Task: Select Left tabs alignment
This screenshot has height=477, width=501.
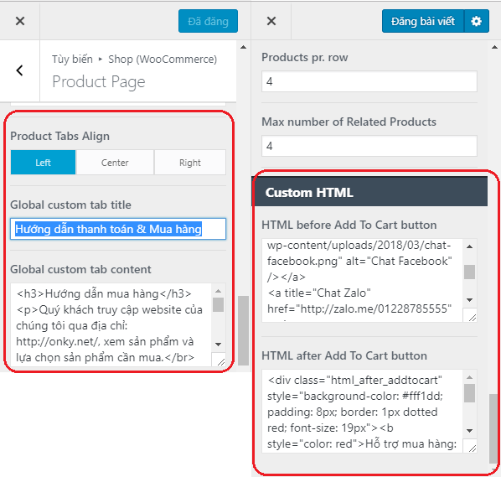Action: 43,163
